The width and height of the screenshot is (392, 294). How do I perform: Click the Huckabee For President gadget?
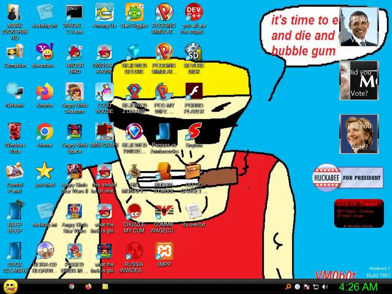(x=348, y=178)
